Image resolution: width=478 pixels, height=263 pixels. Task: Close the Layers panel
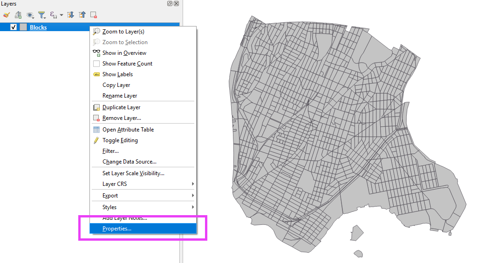coord(176,4)
